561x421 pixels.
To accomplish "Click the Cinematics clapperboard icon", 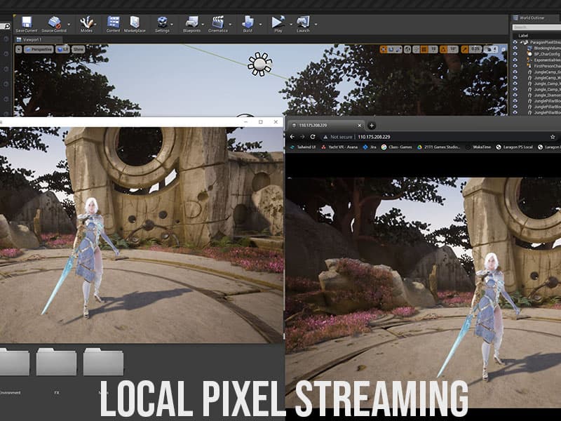I will (218, 22).
